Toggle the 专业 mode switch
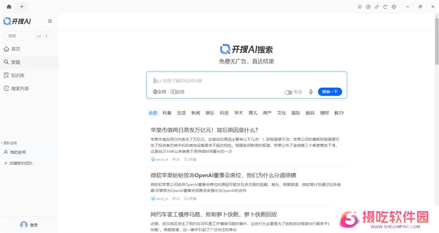Screen dimensions: 439x233 point(289,92)
